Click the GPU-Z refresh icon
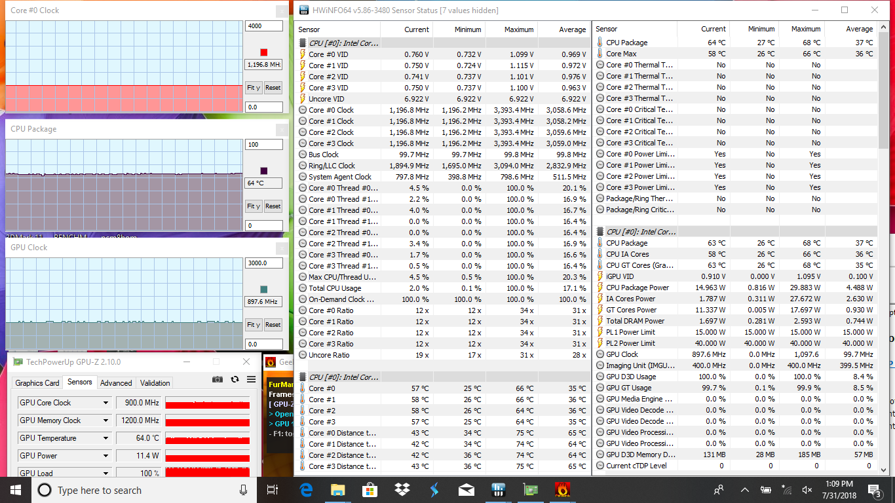The image size is (895, 503). pyautogui.click(x=235, y=379)
